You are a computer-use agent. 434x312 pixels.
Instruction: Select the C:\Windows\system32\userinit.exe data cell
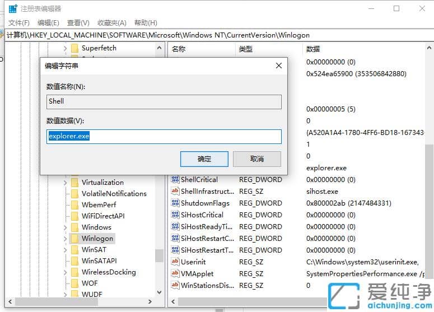click(x=362, y=262)
